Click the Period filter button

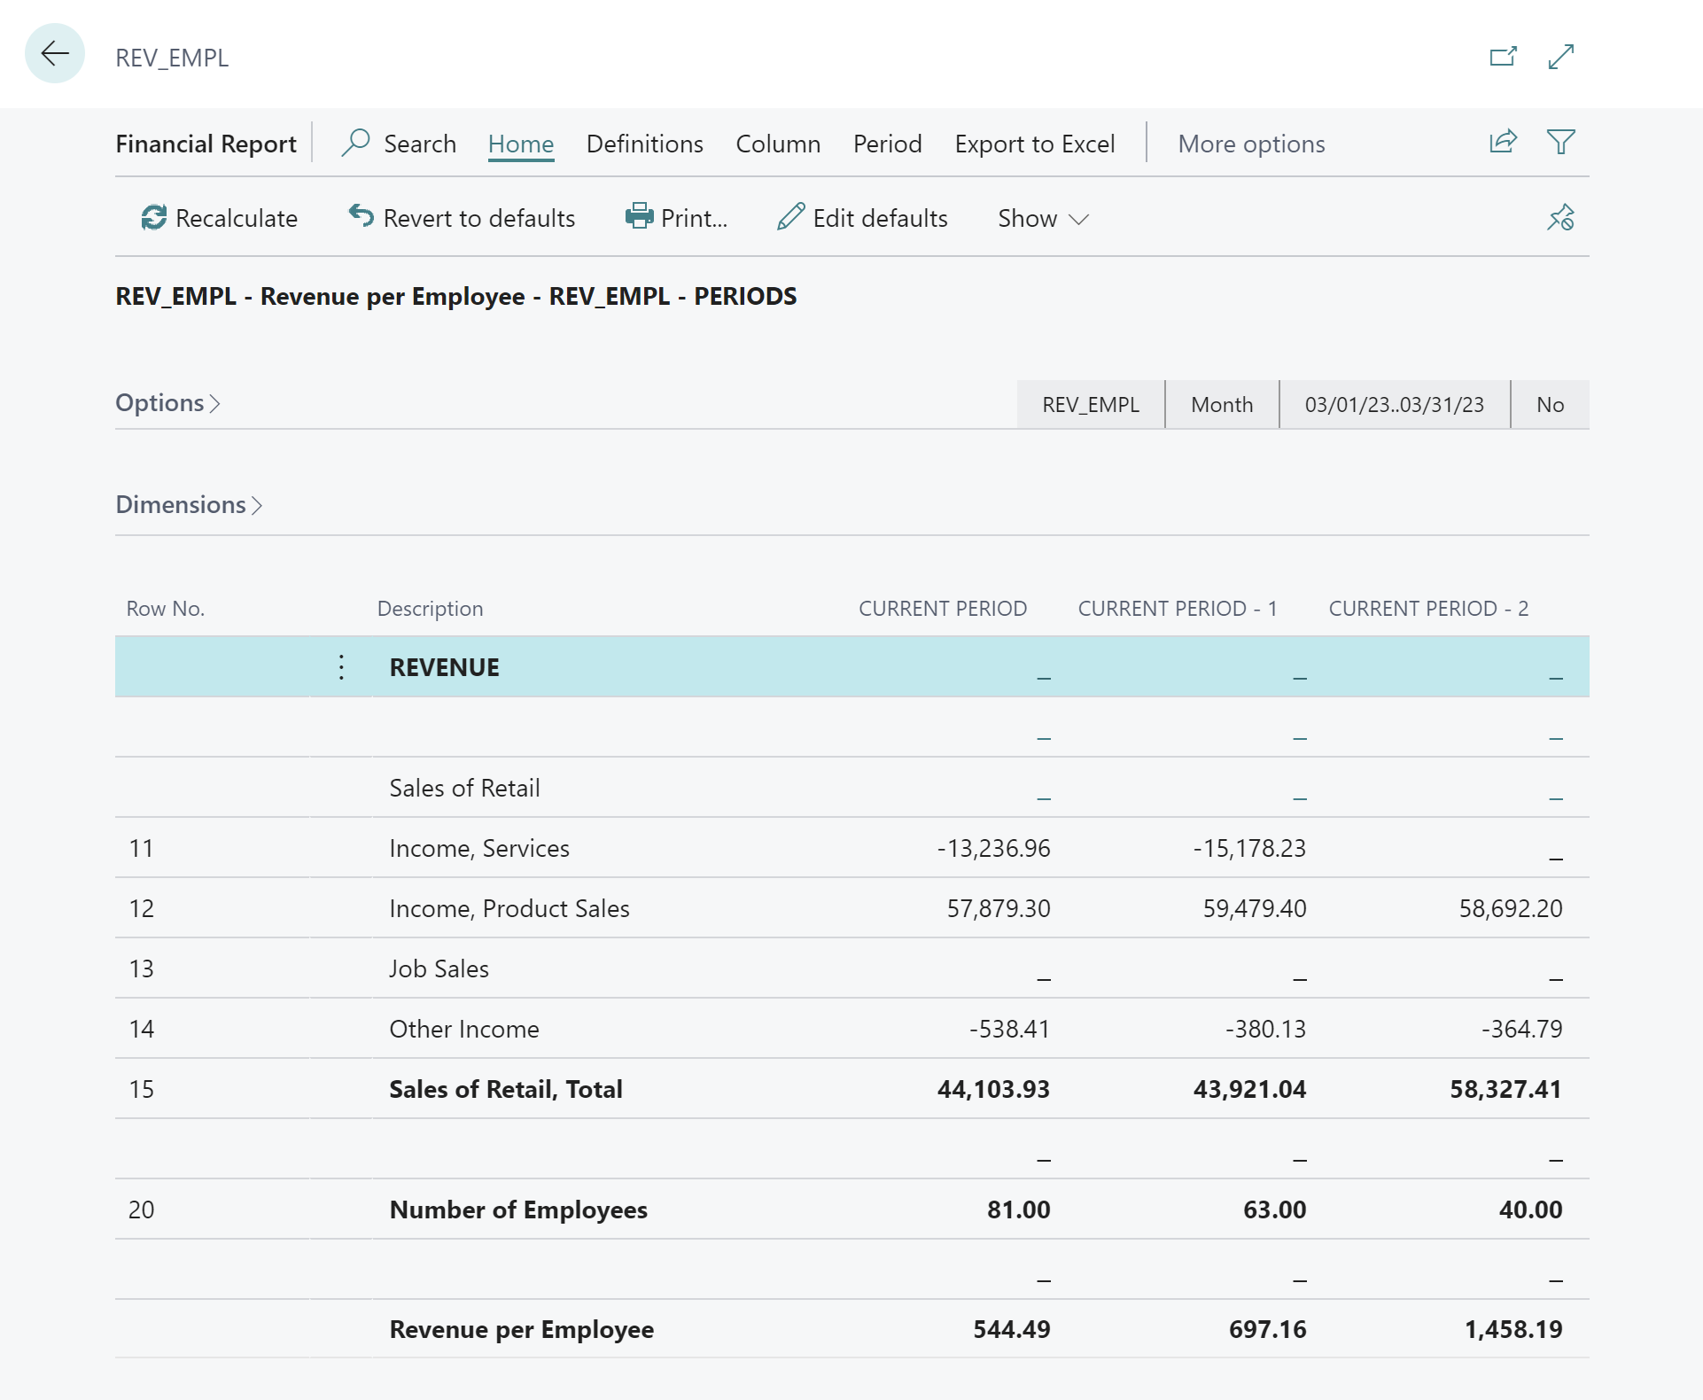(x=887, y=143)
